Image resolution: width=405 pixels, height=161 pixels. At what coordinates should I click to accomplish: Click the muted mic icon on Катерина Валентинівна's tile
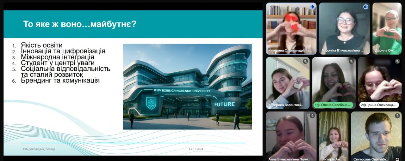(x=305, y=61)
